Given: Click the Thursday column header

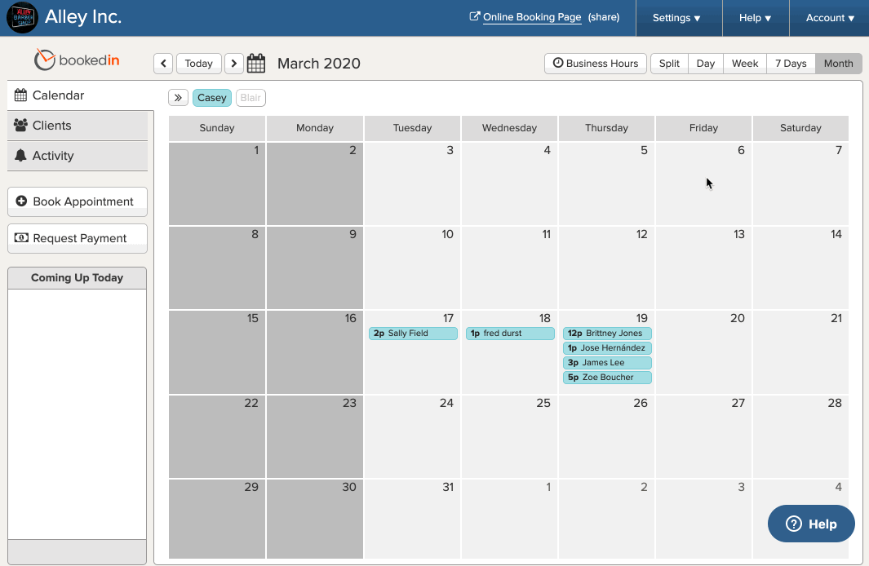Looking at the screenshot, I should pos(606,128).
